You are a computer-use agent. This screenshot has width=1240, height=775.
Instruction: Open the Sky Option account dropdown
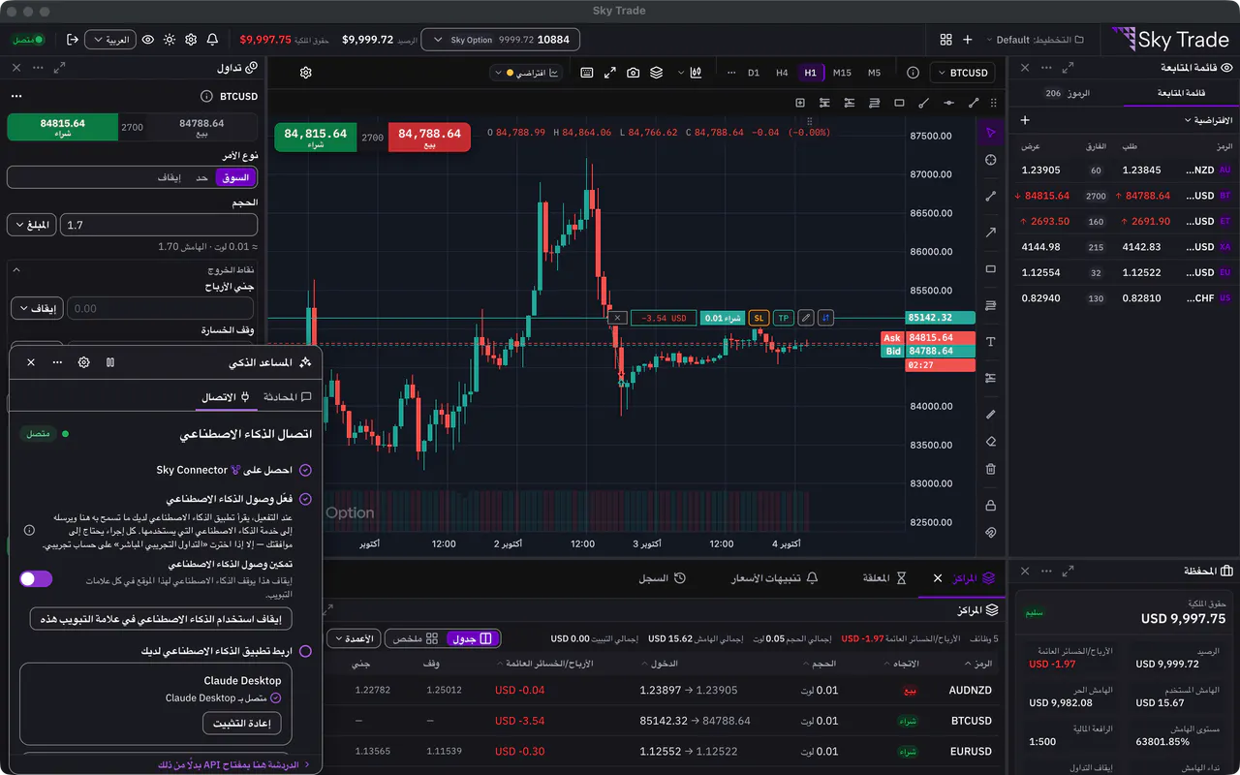click(501, 40)
